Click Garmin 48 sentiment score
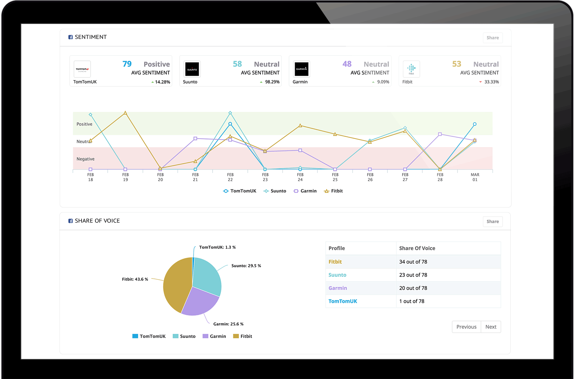 [x=347, y=64]
